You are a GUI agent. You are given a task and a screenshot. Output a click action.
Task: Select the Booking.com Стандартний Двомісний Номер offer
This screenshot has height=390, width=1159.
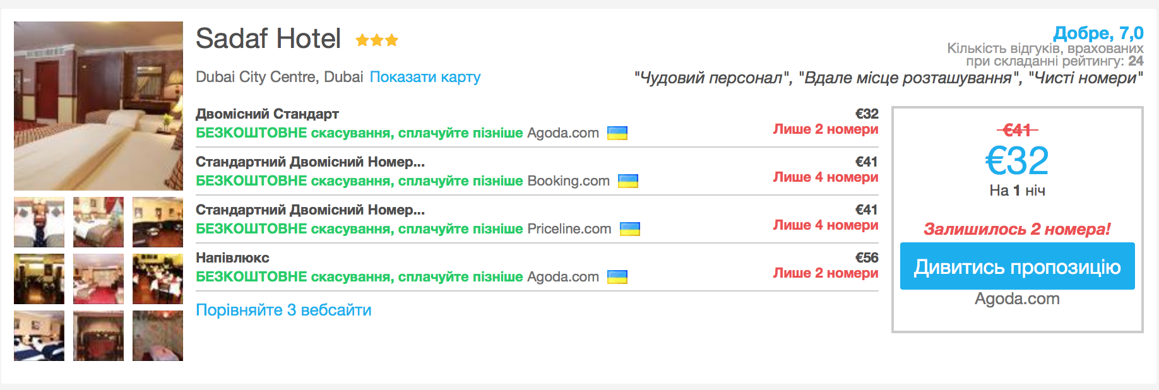coord(310,162)
